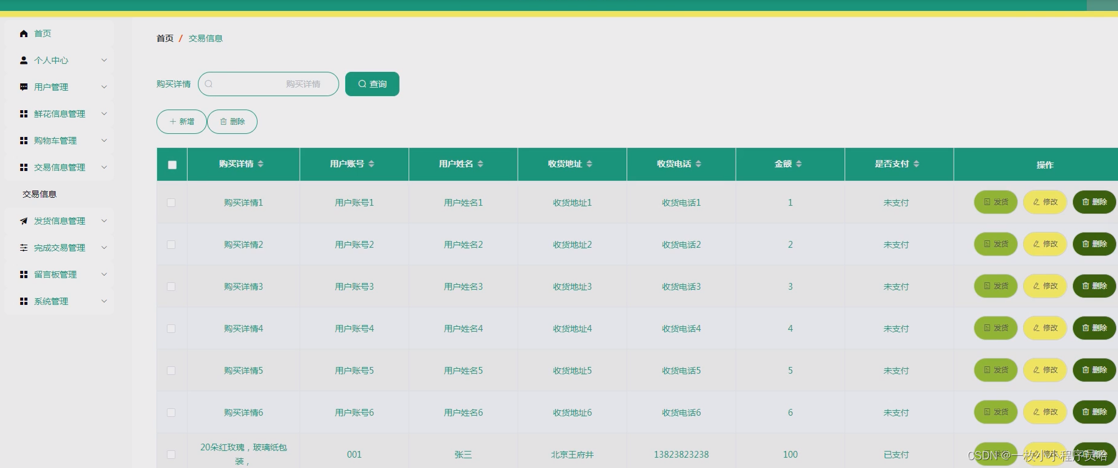Image resolution: width=1118 pixels, height=468 pixels.
Task: Sort by 是否支付 column arrows
Action: coord(916,164)
